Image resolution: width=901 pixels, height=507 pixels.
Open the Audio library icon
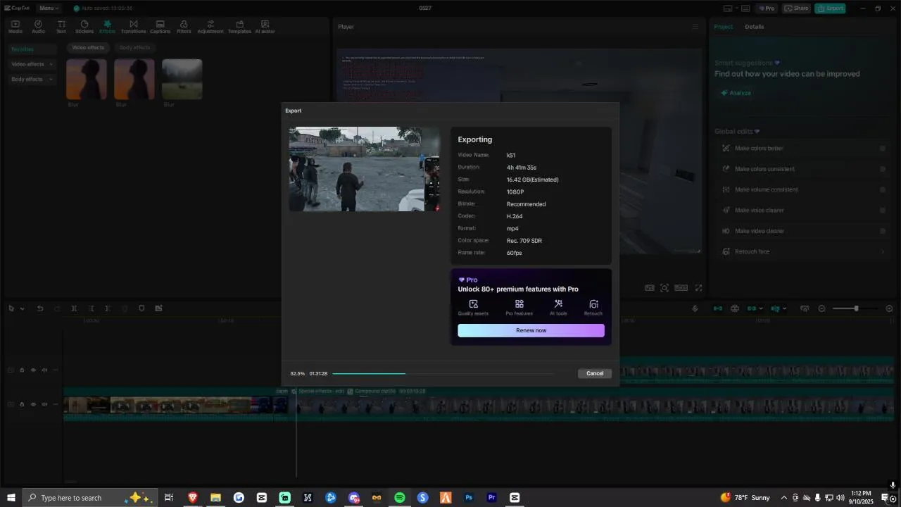click(x=38, y=27)
